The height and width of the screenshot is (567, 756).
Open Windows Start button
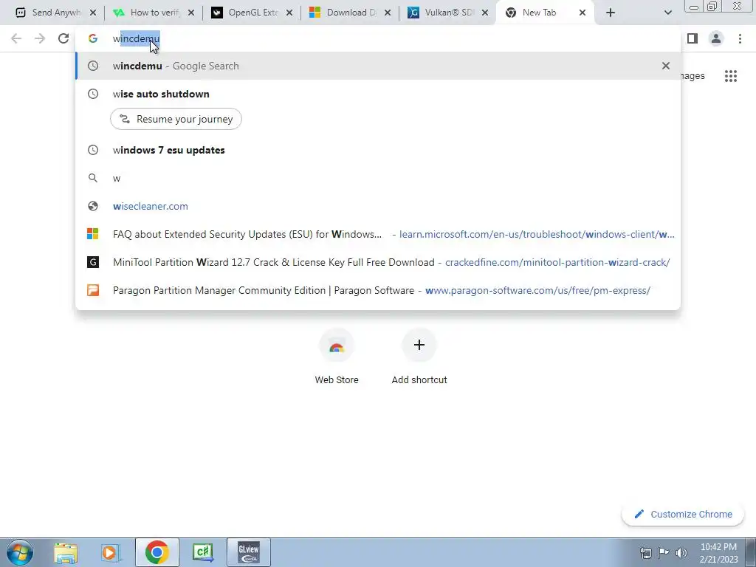19,552
